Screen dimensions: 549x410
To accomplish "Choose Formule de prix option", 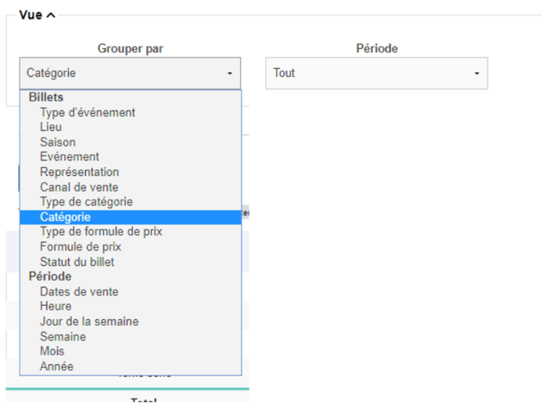I will [80, 246].
